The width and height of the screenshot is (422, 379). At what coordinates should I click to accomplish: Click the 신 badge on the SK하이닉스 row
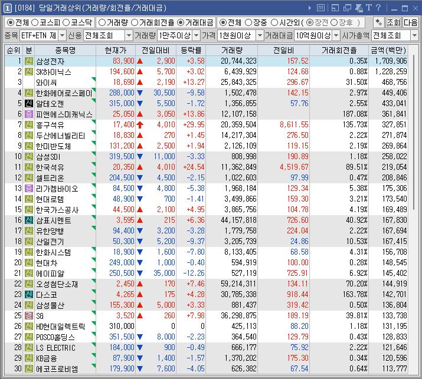[29, 71]
